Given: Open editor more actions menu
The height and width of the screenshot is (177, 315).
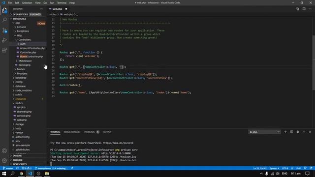Looking at the screenshot, I should click(310, 9).
